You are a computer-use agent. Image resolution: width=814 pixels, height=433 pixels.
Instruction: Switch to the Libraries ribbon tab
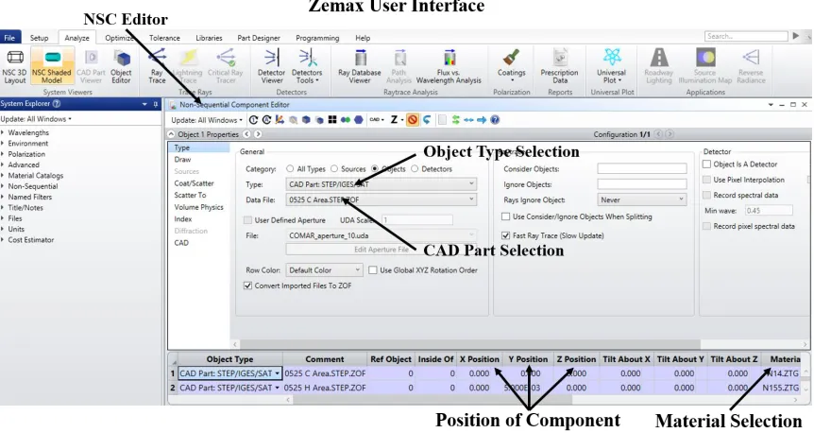coord(210,38)
